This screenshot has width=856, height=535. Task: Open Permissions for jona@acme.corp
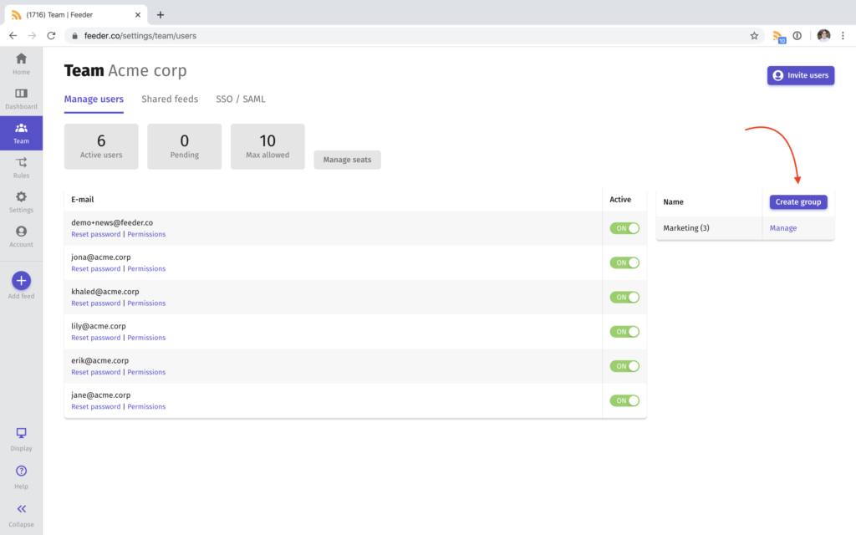[x=146, y=268]
